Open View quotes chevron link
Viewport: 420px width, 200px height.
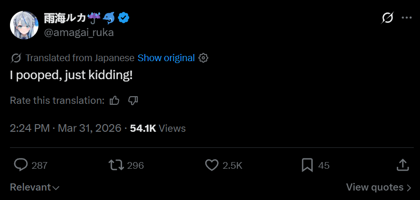pyautogui.click(x=378, y=187)
